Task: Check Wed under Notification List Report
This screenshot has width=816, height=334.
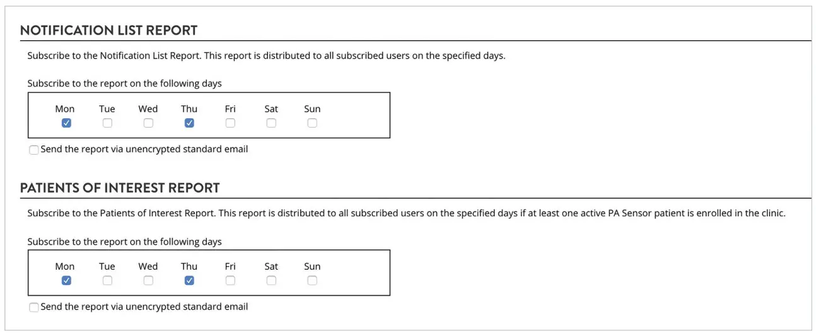Action: tap(148, 123)
